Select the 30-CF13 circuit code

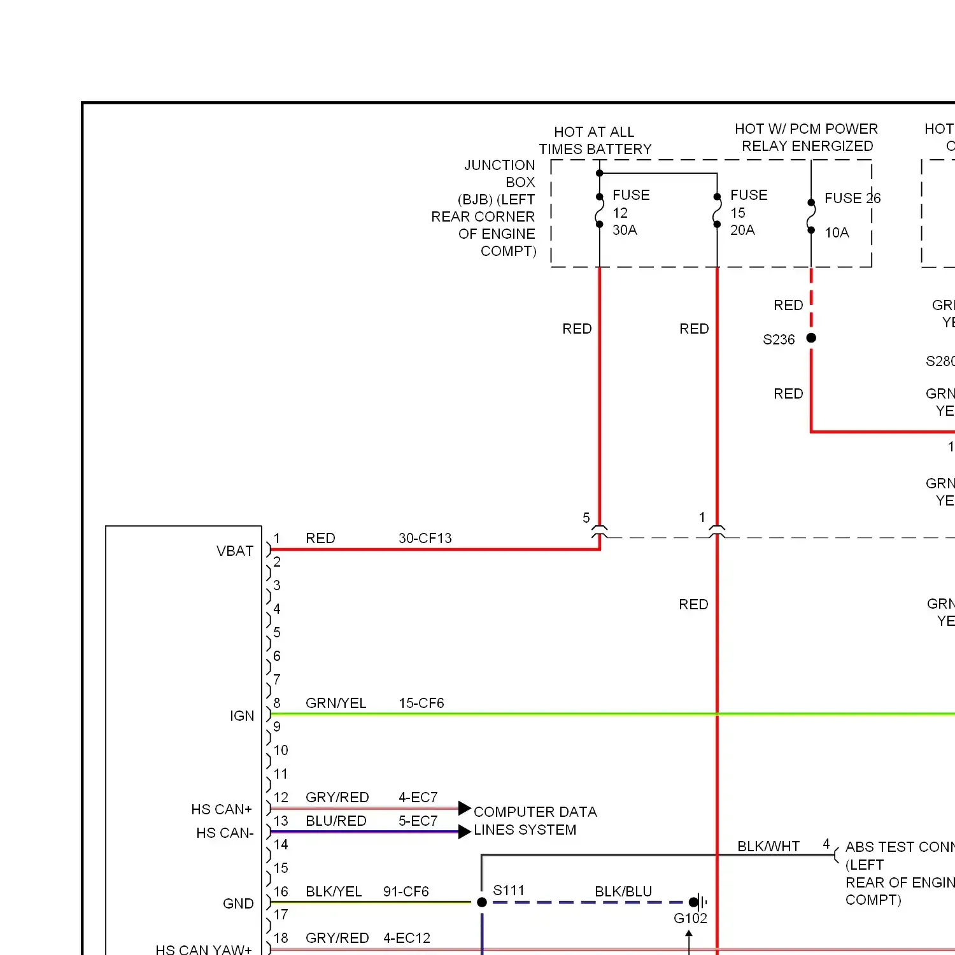point(425,539)
